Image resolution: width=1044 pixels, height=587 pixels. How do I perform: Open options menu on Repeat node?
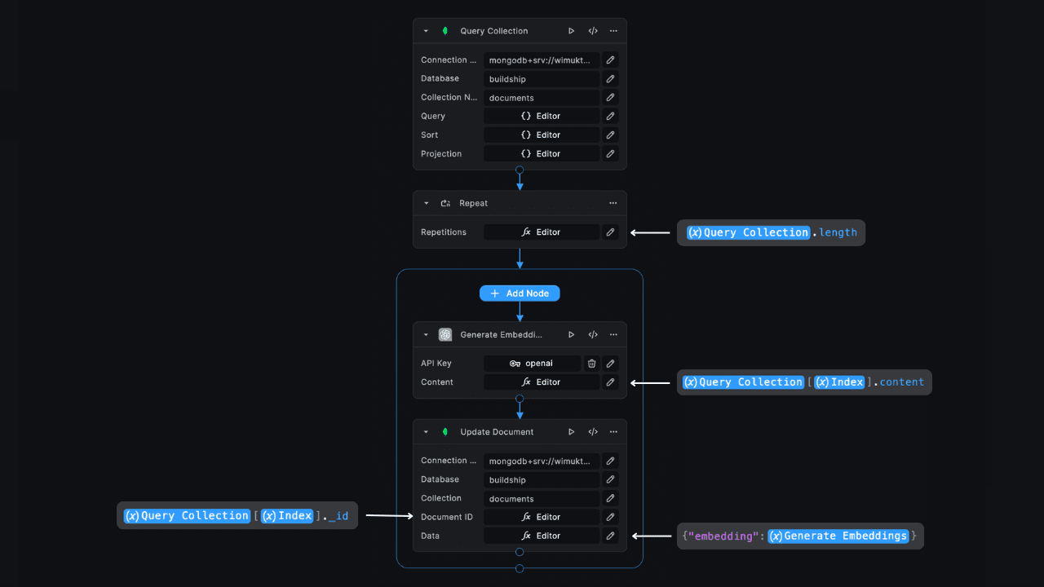[x=613, y=203]
